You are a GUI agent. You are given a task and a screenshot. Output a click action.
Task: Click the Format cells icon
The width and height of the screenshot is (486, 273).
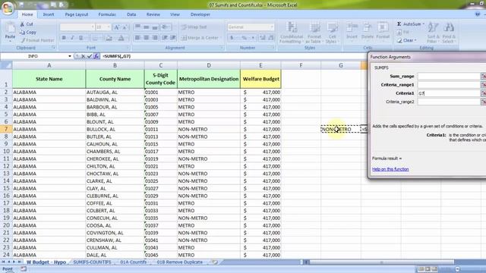point(383,28)
